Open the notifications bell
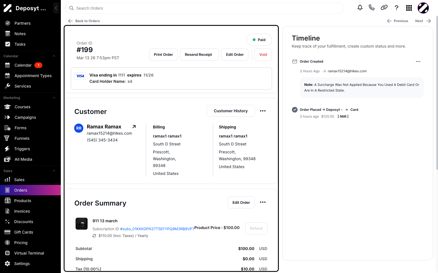 coord(360,8)
